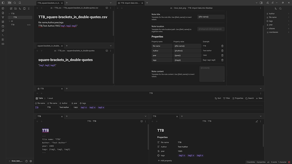Click the Properties button in base toolbar
Screen dimensions: 292x164
(x=238, y=98)
